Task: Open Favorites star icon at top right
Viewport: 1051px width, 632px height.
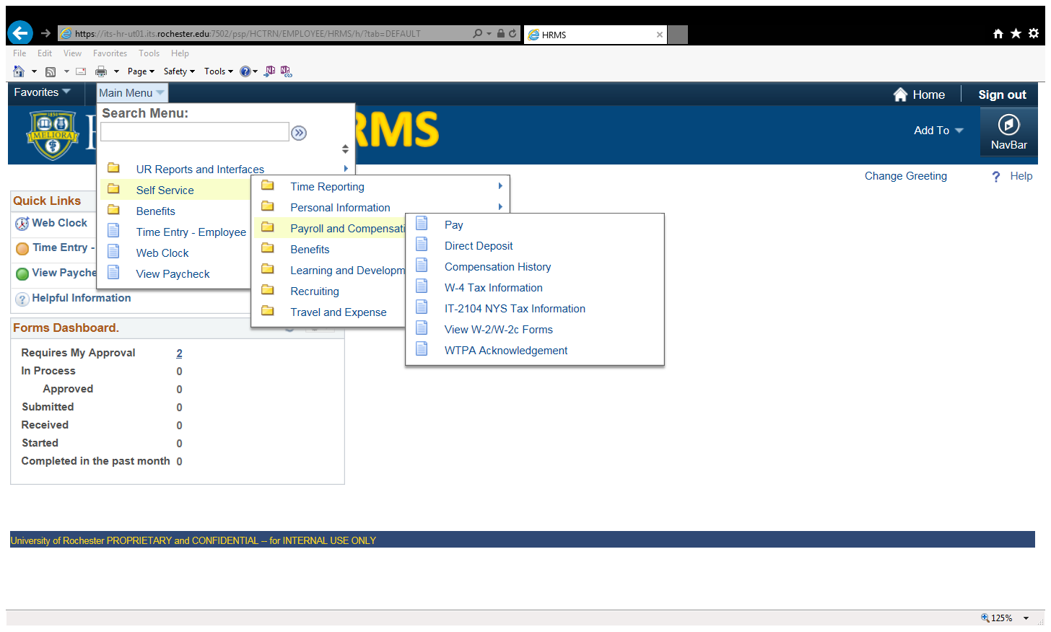Action: click(x=1016, y=33)
